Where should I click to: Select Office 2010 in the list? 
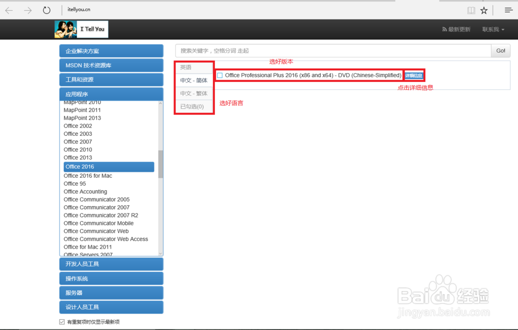tap(78, 150)
